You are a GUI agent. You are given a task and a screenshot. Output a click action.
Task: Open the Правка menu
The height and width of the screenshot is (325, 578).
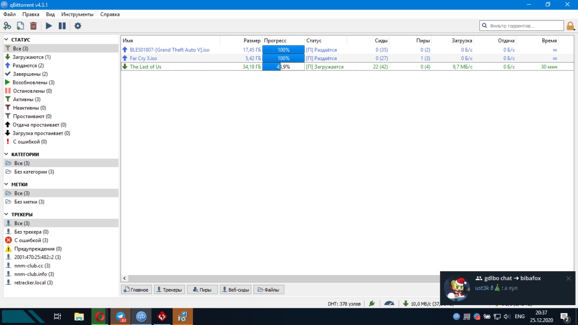point(31,14)
